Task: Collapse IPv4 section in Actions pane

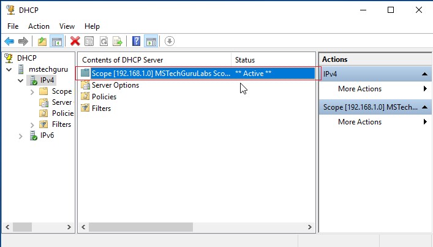Action: tap(424, 74)
